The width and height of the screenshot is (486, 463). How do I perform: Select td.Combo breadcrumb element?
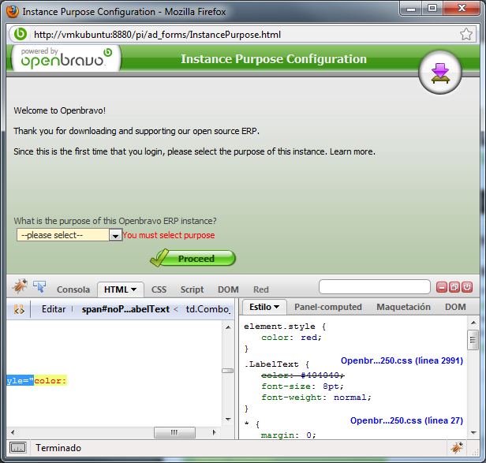pos(208,309)
